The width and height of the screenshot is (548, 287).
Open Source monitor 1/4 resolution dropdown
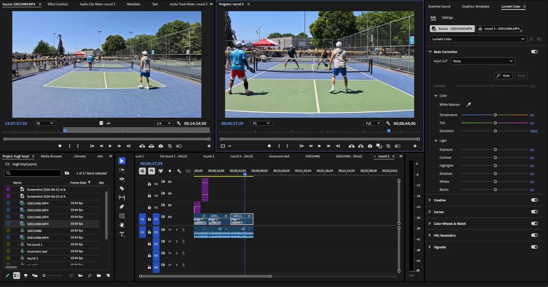click(x=164, y=123)
